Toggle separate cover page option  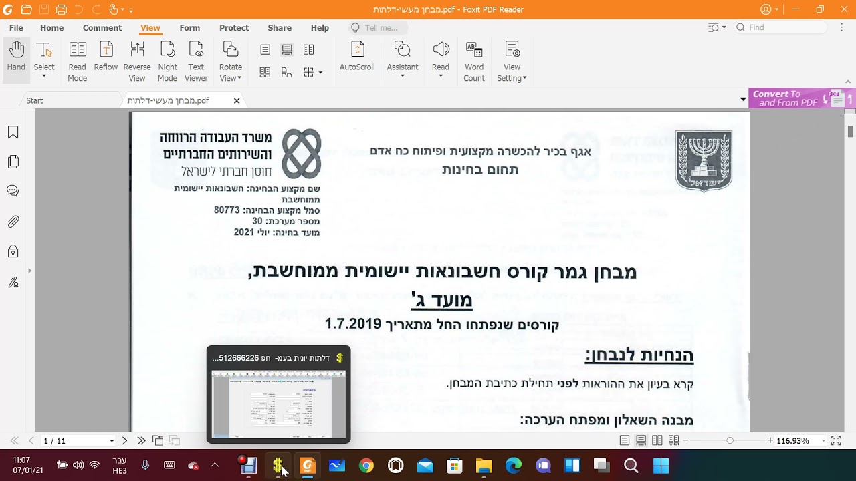coord(287,72)
